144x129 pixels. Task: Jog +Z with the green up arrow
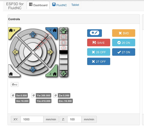tap(64, 31)
